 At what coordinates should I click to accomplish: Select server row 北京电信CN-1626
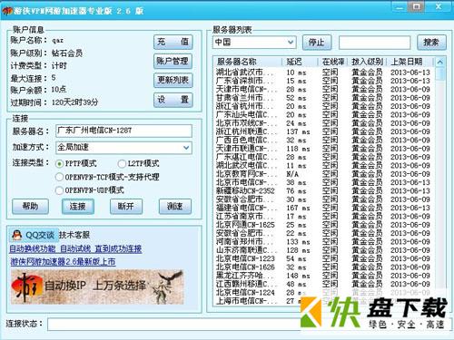click(323, 267)
